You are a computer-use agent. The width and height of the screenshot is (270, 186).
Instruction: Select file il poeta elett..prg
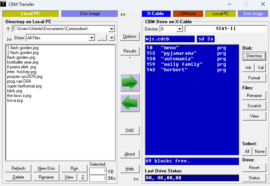pos(21,67)
